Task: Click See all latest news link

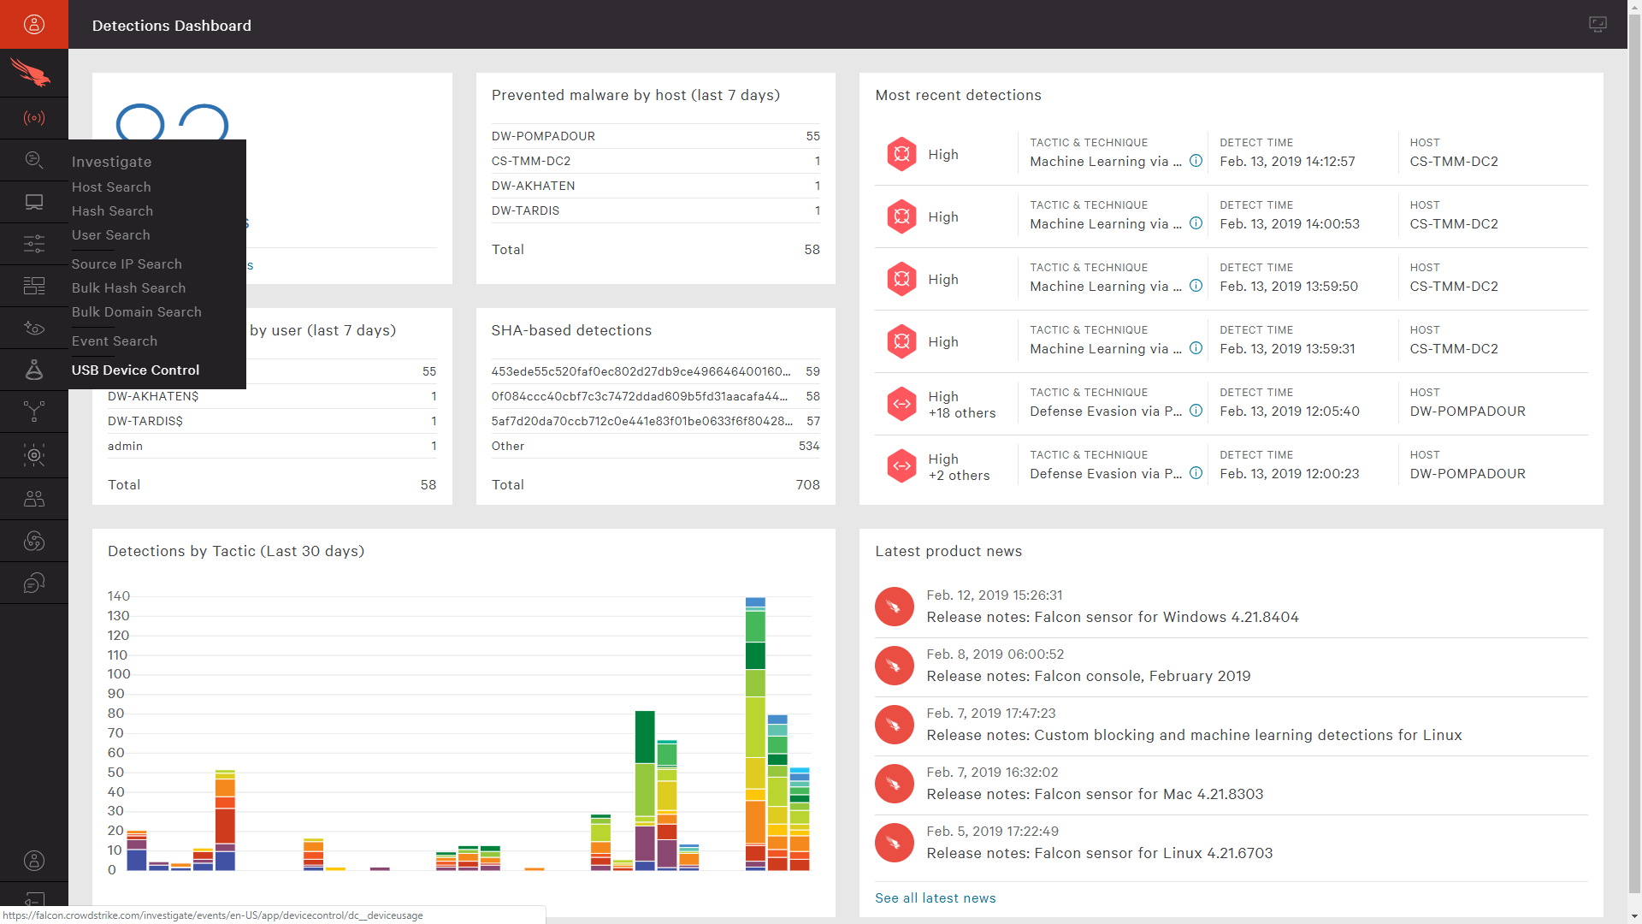Action: (x=935, y=898)
